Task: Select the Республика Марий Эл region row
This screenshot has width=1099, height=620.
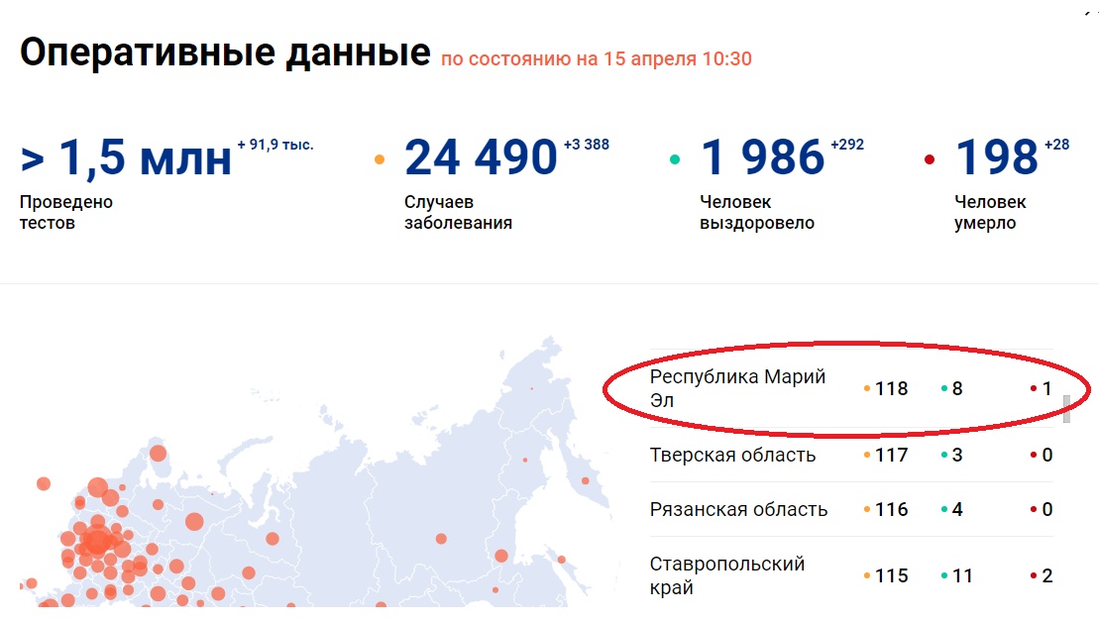Action: point(738,387)
